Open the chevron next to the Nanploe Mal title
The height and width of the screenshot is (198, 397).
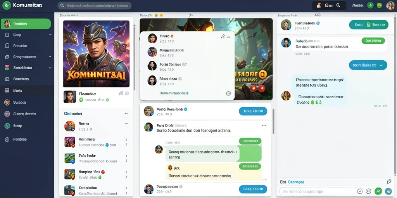pyautogui.click(x=126, y=172)
